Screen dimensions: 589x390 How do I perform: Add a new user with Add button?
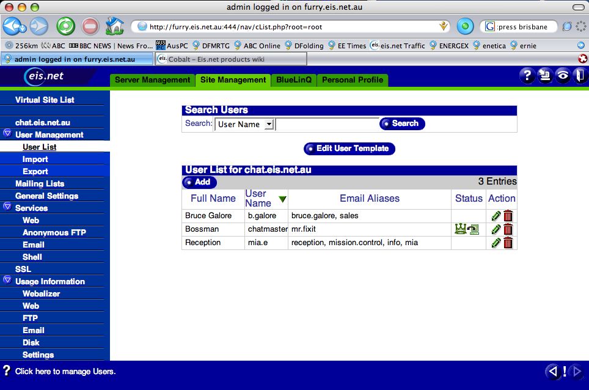[199, 182]
